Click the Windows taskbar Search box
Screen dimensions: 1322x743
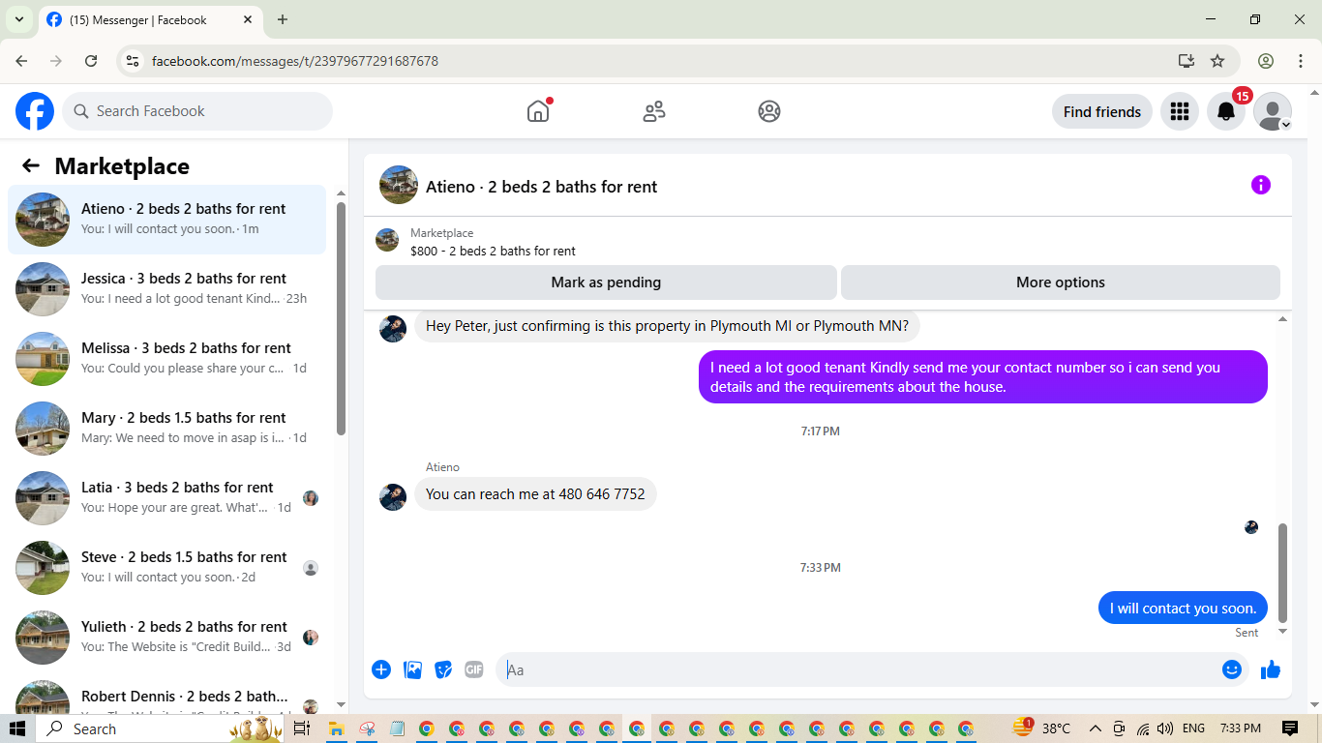134,728
